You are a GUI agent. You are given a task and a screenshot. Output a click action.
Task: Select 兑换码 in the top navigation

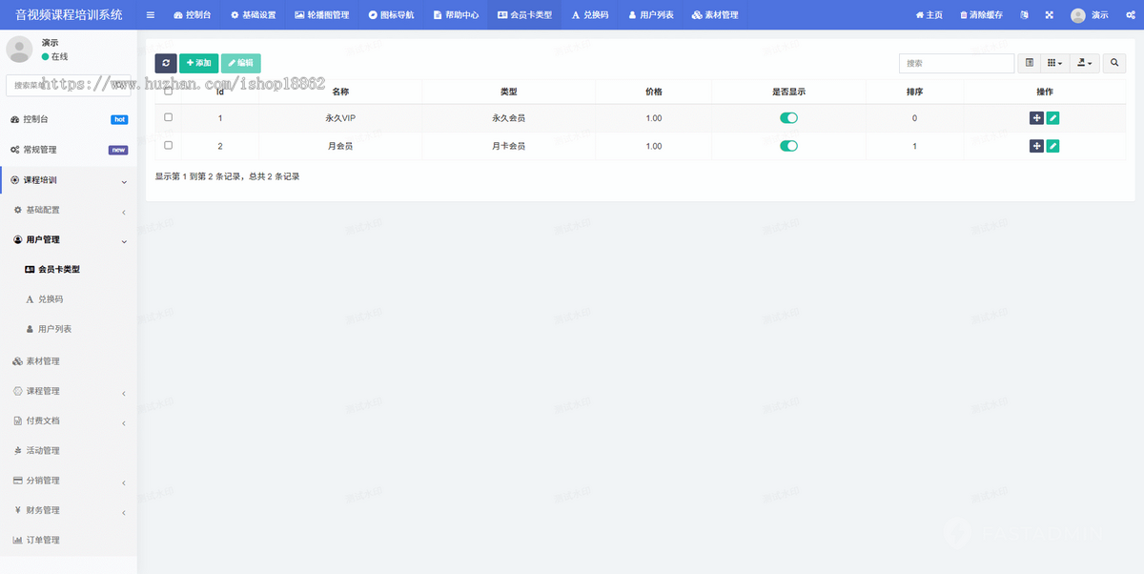pyautogui.click(x=590, y=14)
